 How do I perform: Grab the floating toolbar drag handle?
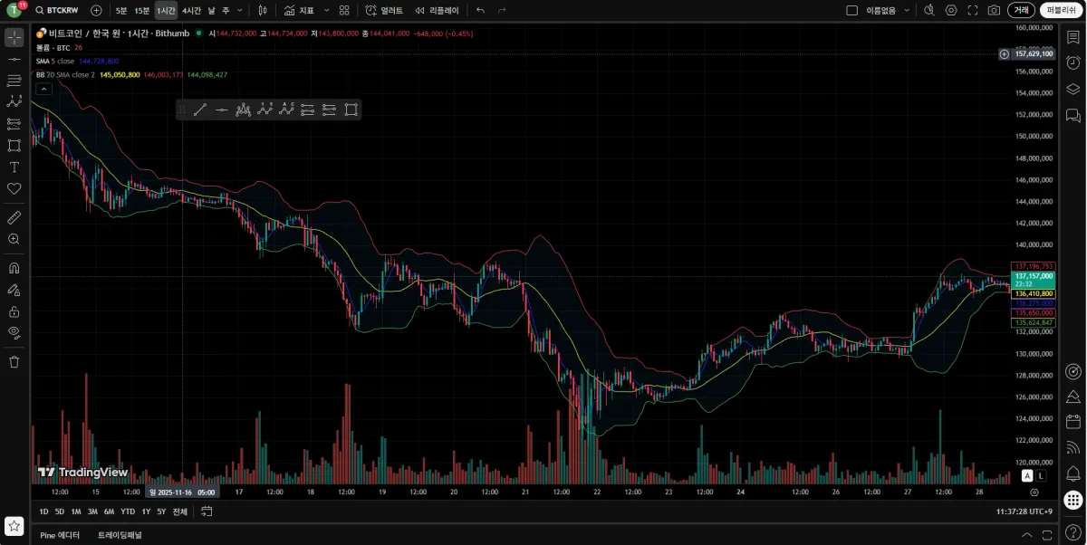182,110
